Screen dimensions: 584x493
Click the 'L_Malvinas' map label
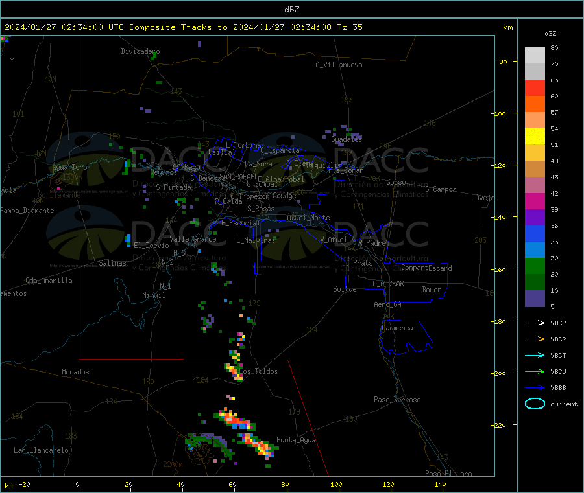pos(256,240)
